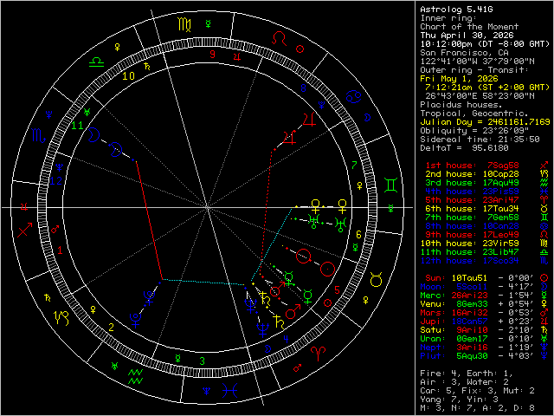
Task: Click the Aries glyph beside 5th house row
Action: 544,200
